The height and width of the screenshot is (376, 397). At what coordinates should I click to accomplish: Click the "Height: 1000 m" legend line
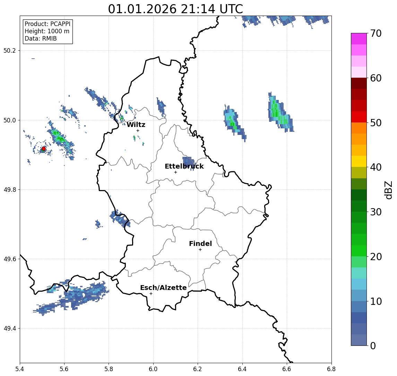click(x=47, y=31)
